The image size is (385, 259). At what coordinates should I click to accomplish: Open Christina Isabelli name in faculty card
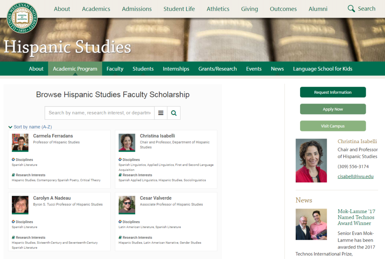(x=158, y=136)
